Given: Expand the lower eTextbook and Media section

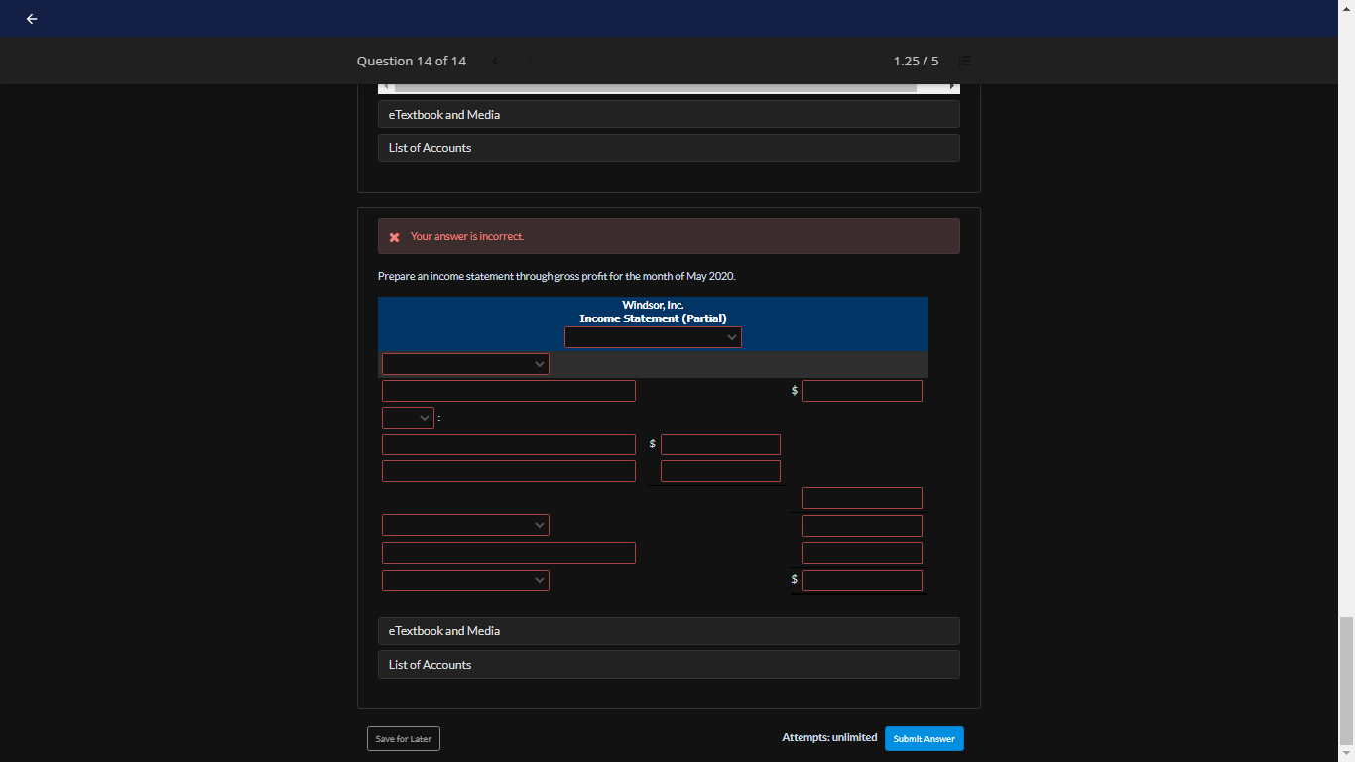Looking at the screenshot, I should point(669,631).
